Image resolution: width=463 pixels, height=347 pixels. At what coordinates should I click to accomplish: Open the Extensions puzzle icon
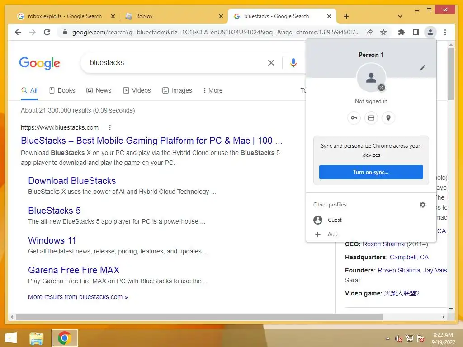[x=402, y=32]
